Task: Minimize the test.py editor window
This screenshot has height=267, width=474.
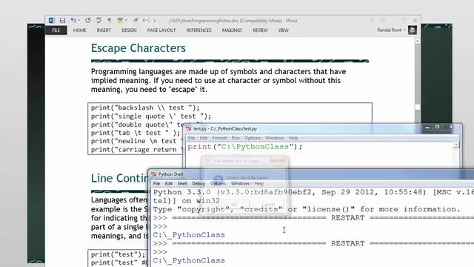Action: click(427, 128)
